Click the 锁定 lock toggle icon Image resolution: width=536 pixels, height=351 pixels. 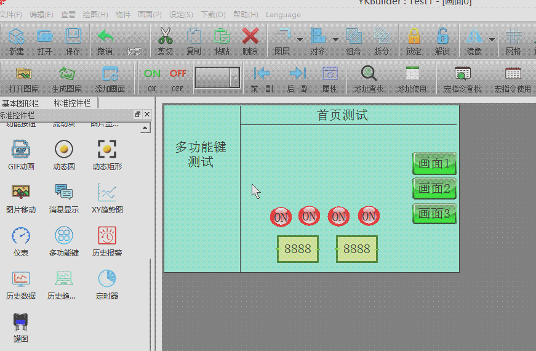tap(414, 36)
